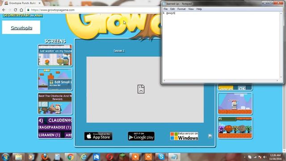Click Notepad horizontal scrollbar left arrow

pyautogui.click(x=164, y=80)
